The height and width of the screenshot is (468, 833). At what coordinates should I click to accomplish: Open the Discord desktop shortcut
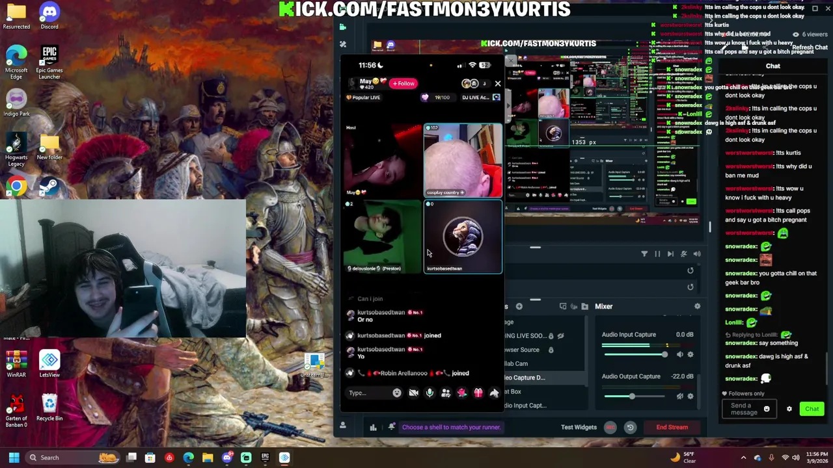click(x=49, y=16)
